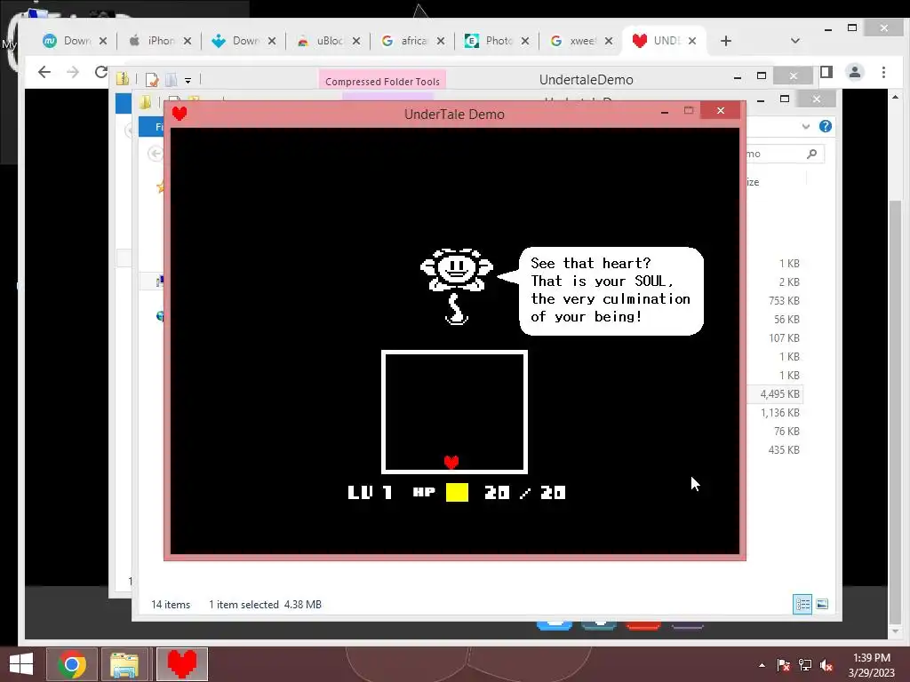Screen dimensions: 910x682
Task: Switch explorer to Details view
Action: (x=802, y=604)
